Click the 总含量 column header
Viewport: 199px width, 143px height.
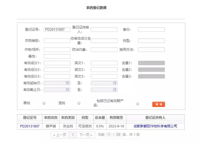100,118
